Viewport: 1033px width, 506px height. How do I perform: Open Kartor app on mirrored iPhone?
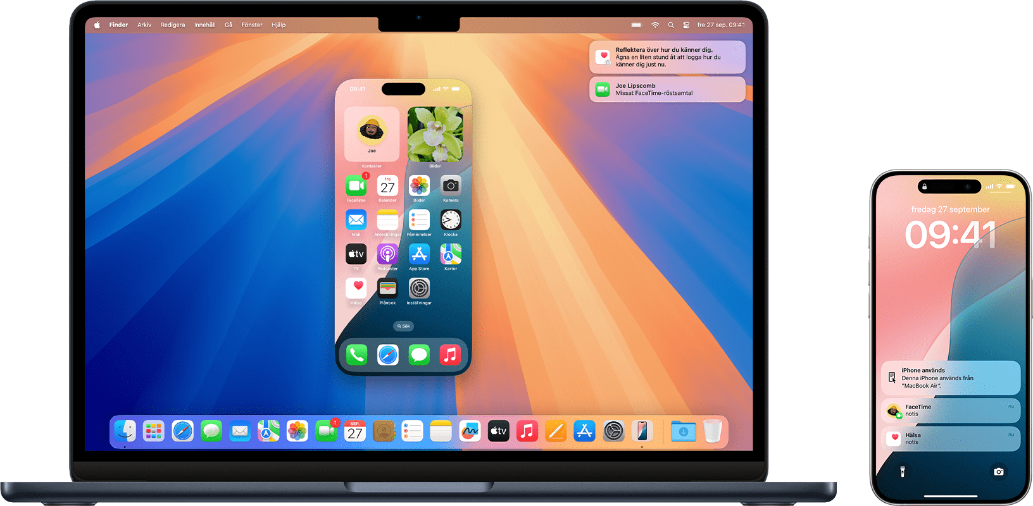coord(451,254)
